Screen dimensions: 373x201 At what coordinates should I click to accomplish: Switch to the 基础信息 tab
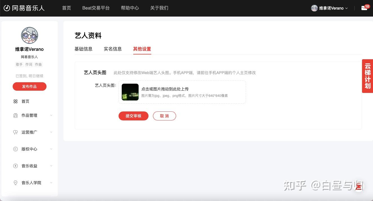pyautogui.click(x=83, y=49)
